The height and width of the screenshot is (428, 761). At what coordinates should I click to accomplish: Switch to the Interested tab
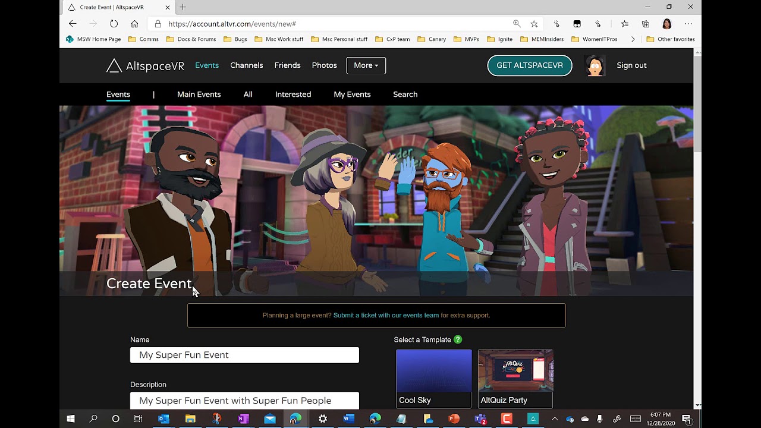[293, 95]
